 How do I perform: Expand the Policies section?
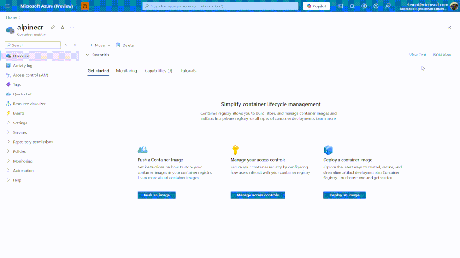click(x=8, y=151)
